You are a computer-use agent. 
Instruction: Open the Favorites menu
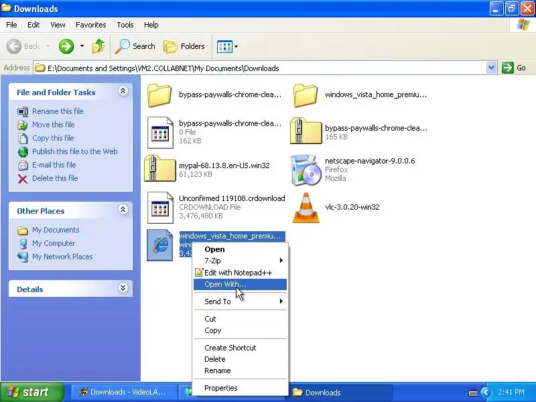pos(91,25)
